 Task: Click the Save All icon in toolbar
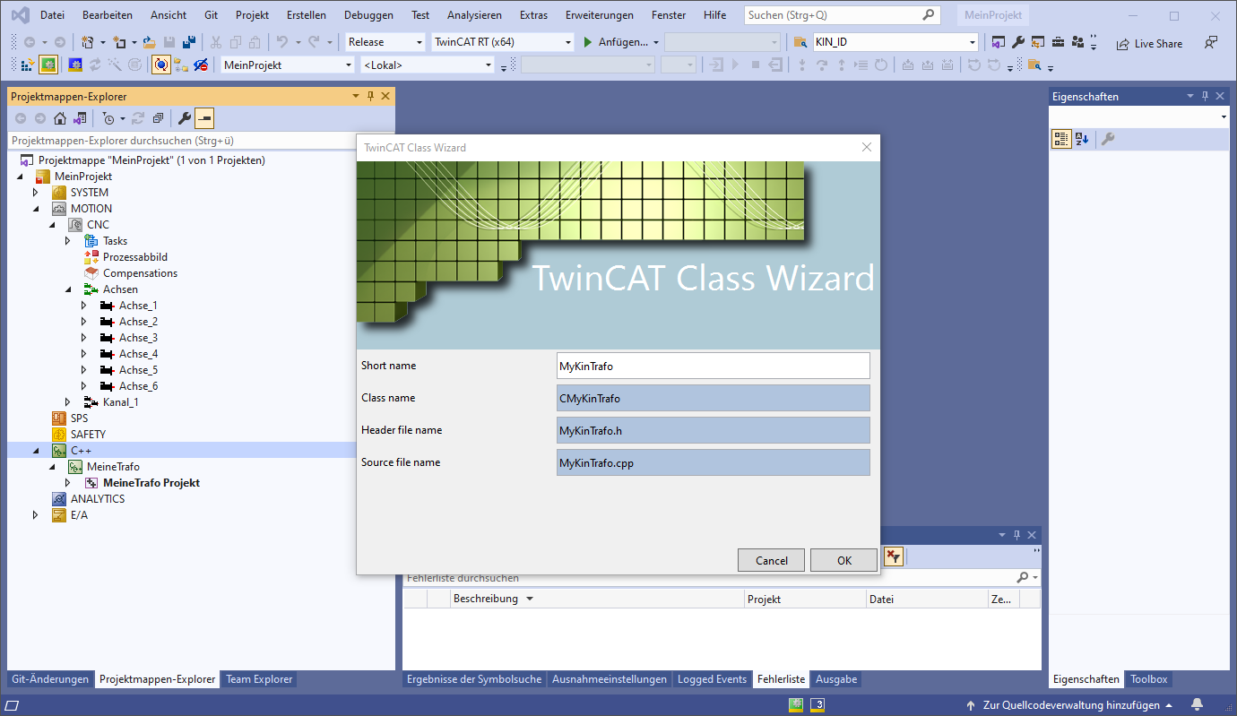189,42
